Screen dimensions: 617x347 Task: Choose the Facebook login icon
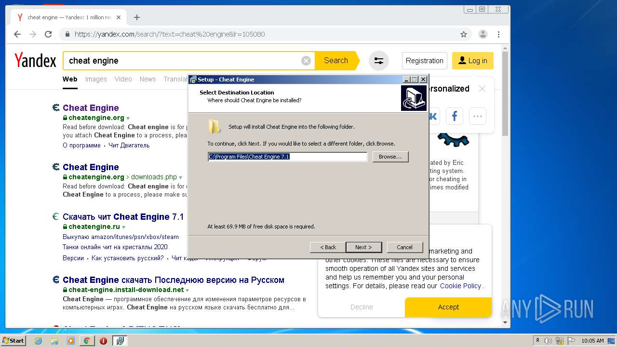[454, 116]
